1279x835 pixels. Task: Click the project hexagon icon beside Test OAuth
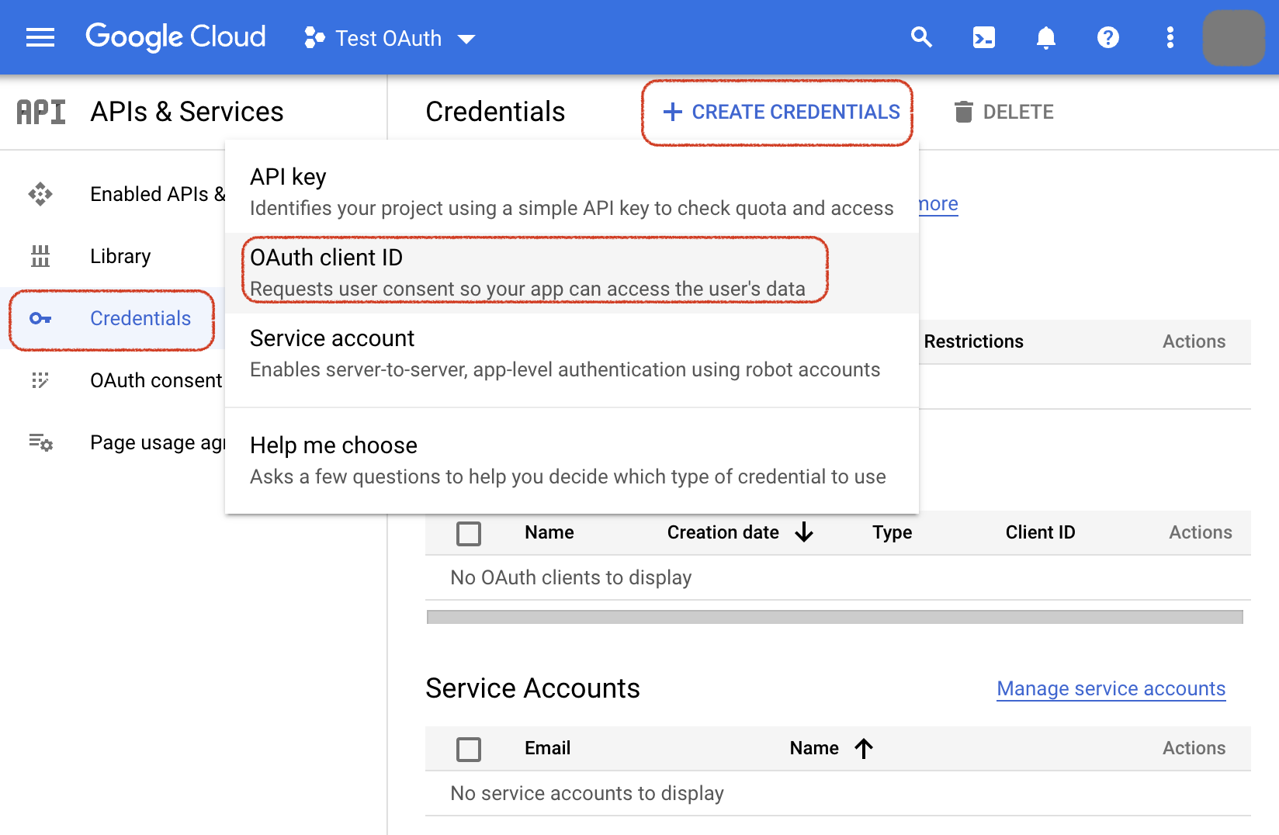[314, 37]
